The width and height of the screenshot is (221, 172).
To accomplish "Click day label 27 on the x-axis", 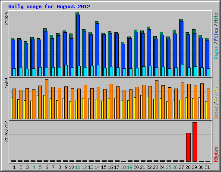I will (x=181, y=167).
